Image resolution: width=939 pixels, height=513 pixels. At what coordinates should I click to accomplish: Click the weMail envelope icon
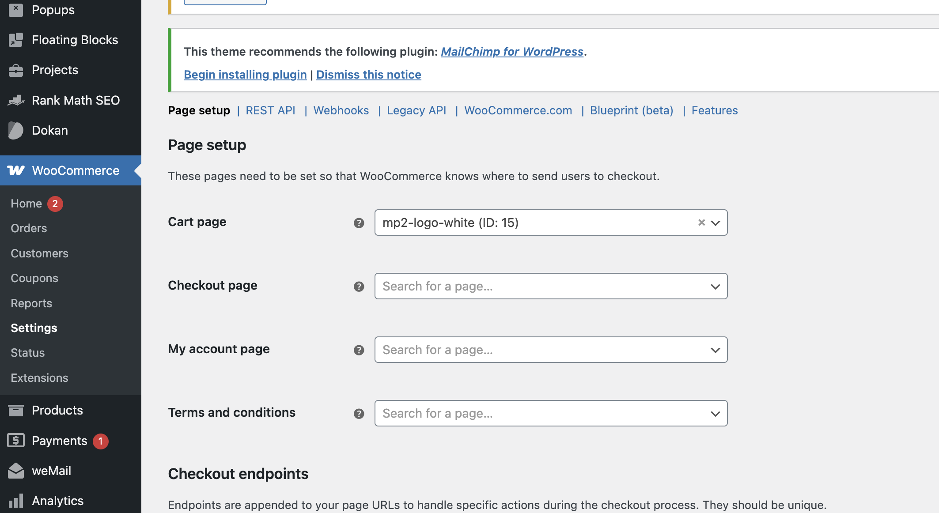(16, 471)
